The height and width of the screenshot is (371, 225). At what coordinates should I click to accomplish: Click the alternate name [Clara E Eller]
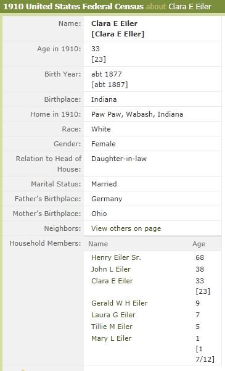118,34
